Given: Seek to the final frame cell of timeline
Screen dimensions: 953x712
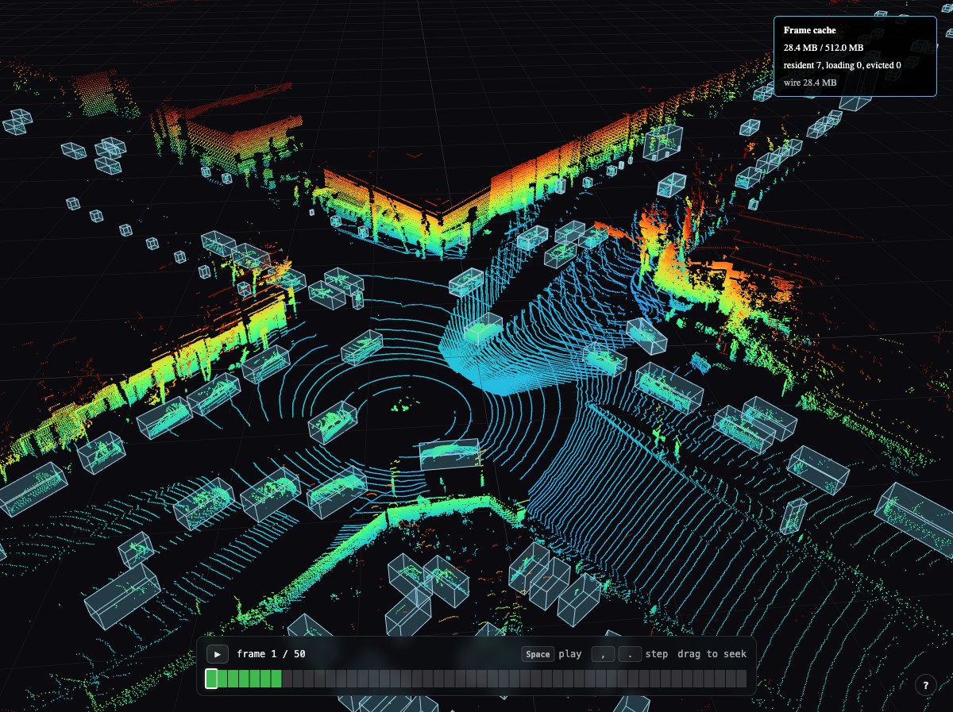Looking at the screenshot, I should click(x=741, y=679).
